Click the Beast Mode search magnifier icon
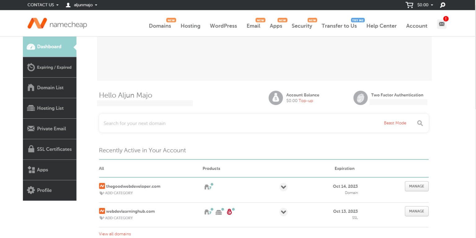Viewport: 476px width, 238px height. 420,123
